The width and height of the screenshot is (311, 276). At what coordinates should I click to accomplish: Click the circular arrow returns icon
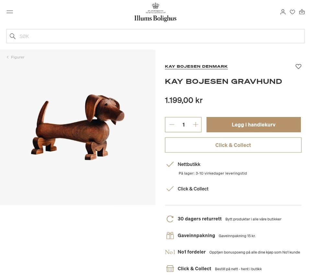170,219
